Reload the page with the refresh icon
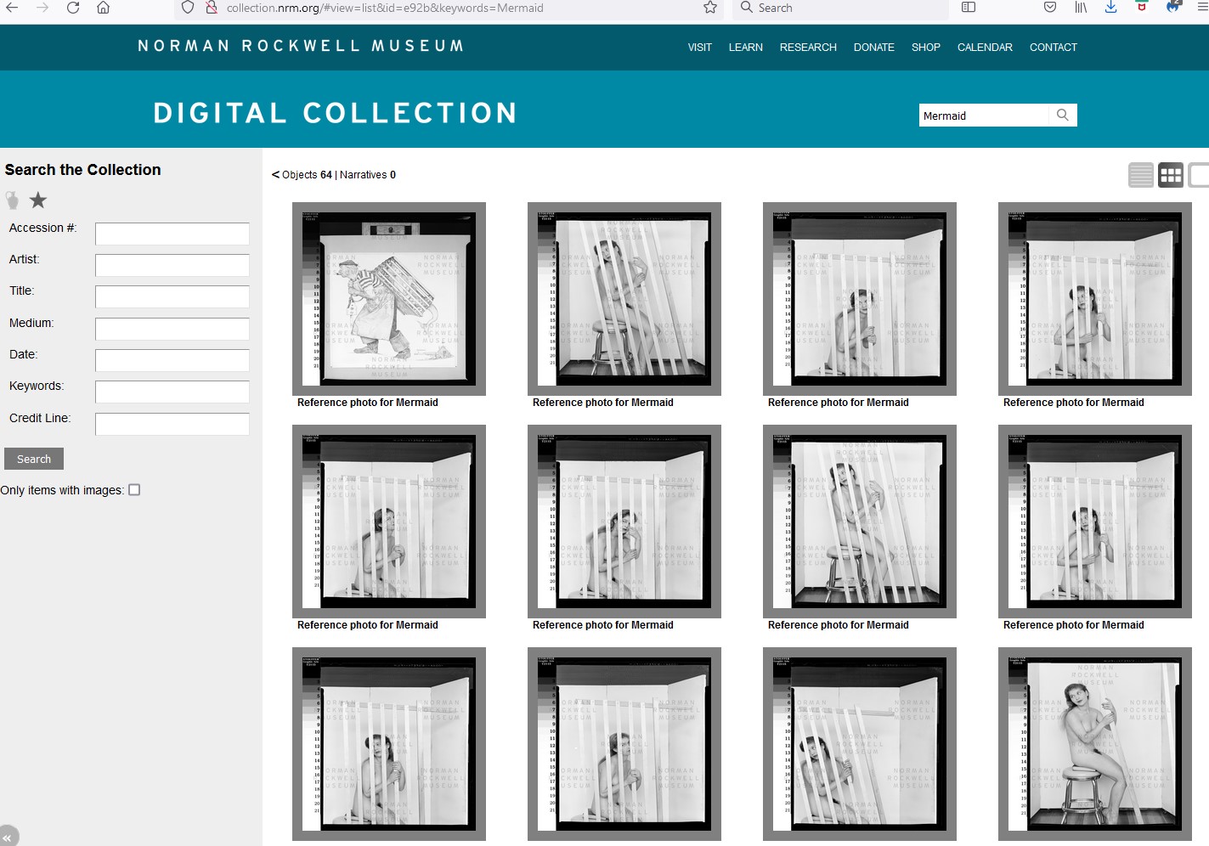This screenshot has width=1209, height=846. [x=73, y=8]
